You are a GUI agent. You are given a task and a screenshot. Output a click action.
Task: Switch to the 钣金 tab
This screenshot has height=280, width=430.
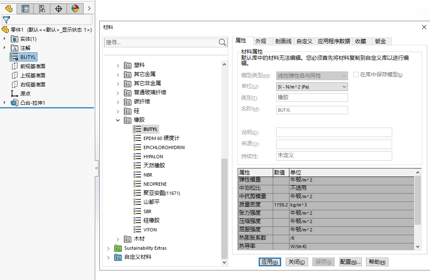click(x=382, y=41)
